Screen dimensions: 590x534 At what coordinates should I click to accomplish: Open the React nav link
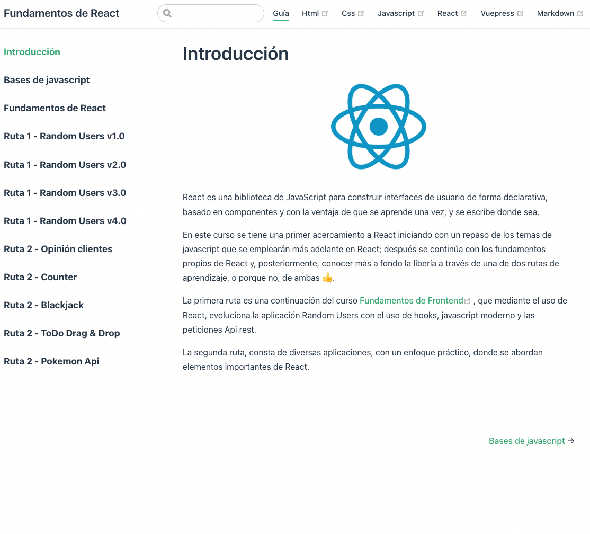[447, 13]
